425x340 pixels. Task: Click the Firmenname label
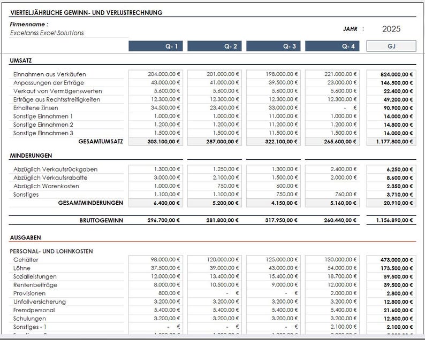point(29,25)
